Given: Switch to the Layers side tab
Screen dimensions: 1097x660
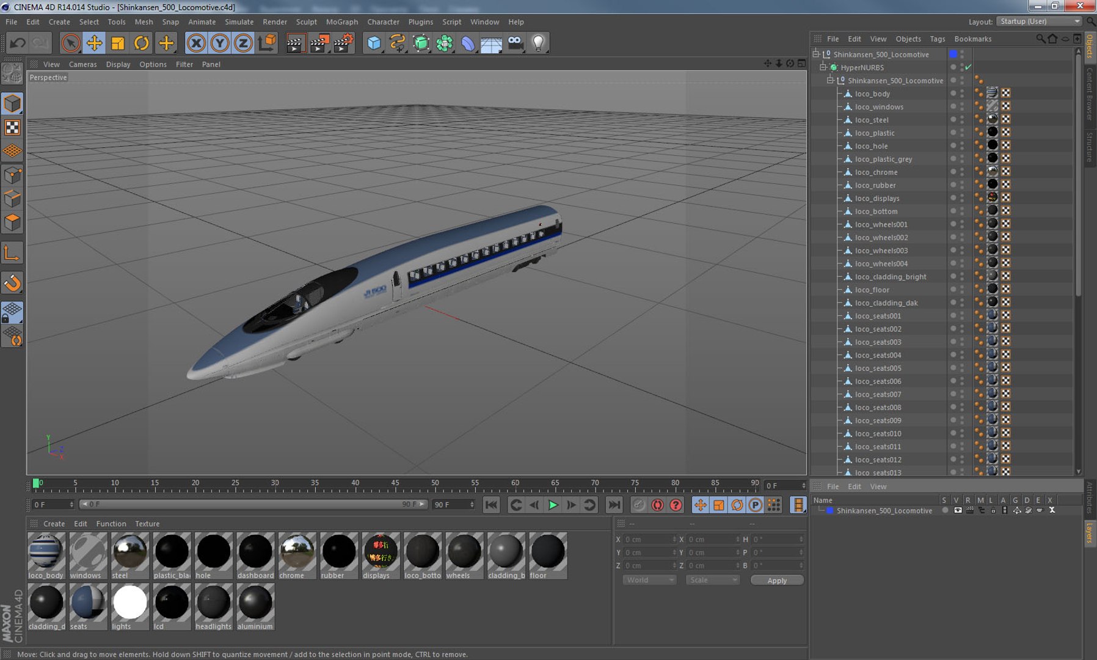Looking at the screenshot, I should (x=1090, y=533).
